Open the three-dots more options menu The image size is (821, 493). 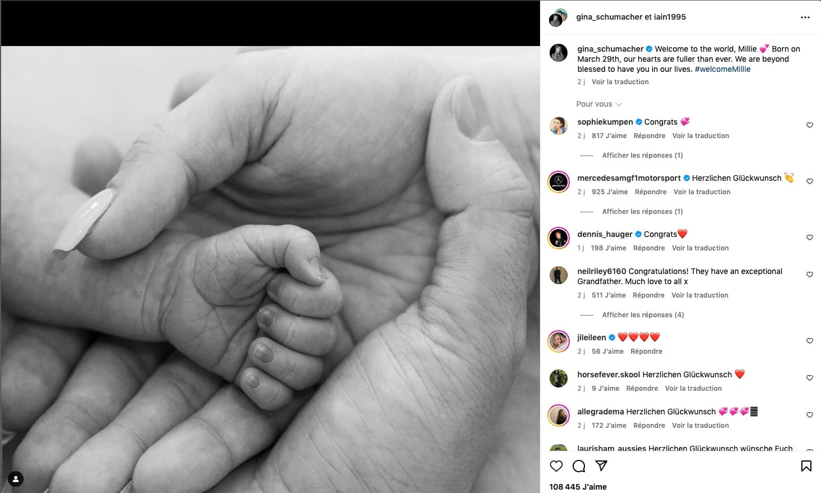[x=805, y=17]
